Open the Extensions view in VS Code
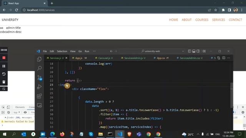Viewport: 246px width, 138px height. coord(39,96)
